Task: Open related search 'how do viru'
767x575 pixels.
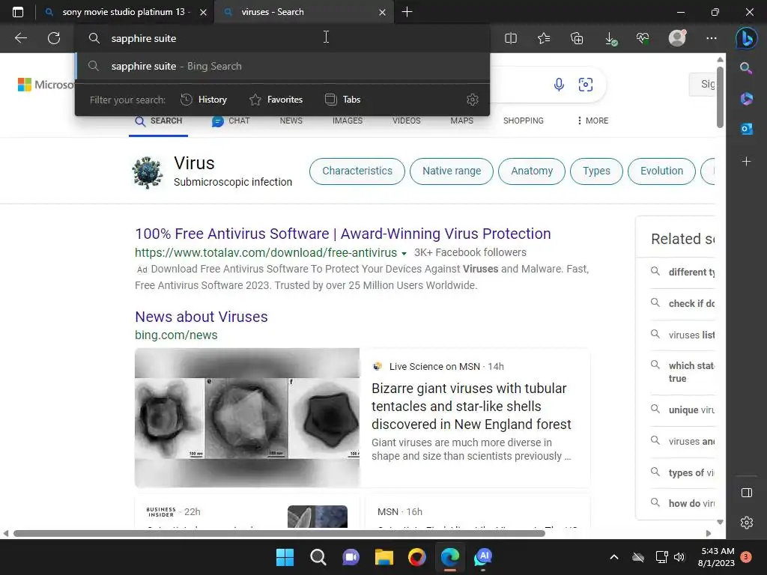Action: pos(683,503)
